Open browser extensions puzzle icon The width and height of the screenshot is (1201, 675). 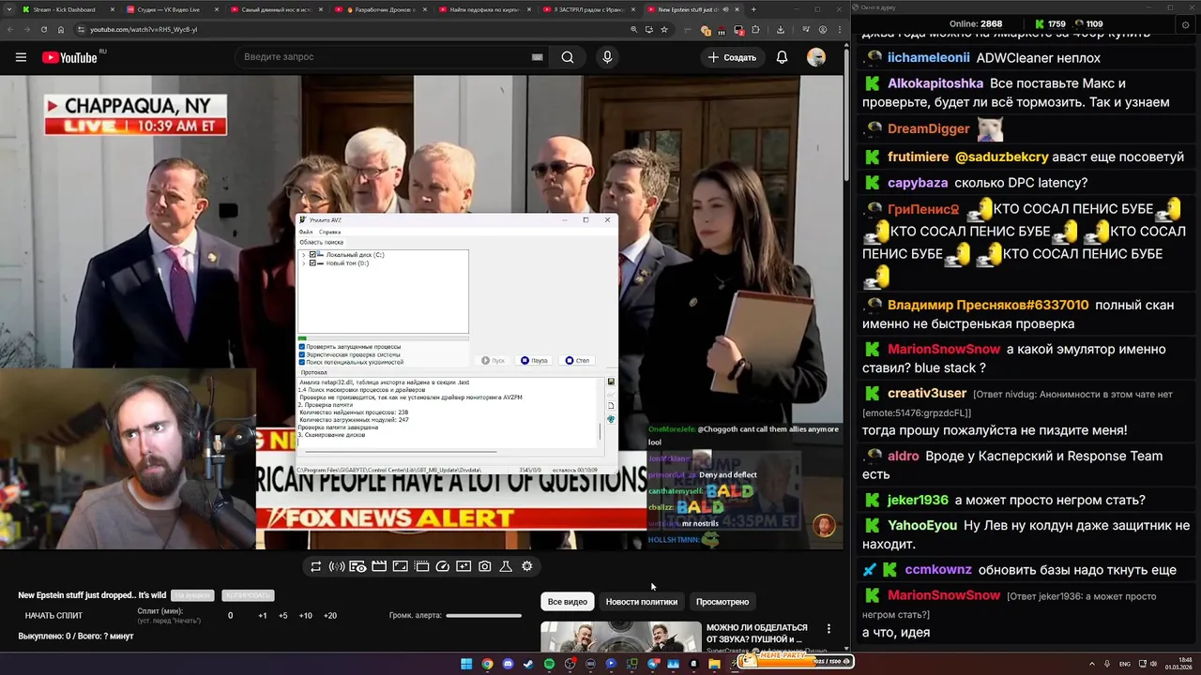pos(754,29)
